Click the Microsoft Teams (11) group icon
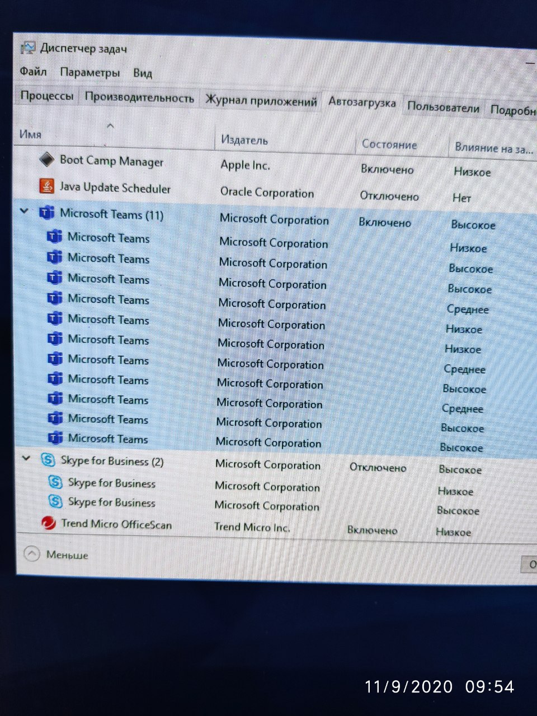Viewport: 537px width, 716px height. (x=46, y=213)
